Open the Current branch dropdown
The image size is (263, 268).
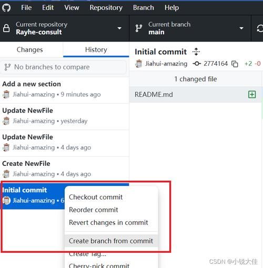click(x=190, y=28)
